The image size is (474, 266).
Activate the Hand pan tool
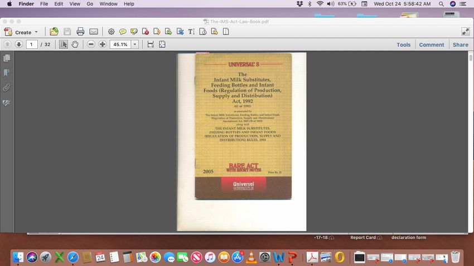tap(75, 45)
